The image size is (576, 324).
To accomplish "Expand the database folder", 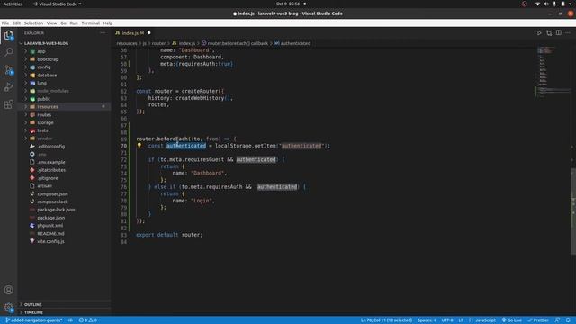I will [47, 76].
